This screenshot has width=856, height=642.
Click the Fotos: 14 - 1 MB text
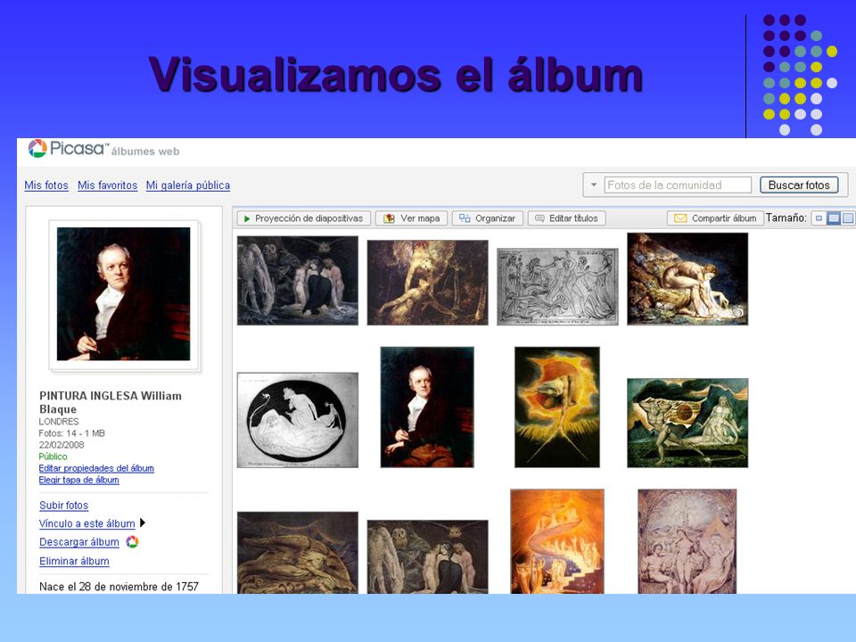pyautogui.click(x=71, y=433)
